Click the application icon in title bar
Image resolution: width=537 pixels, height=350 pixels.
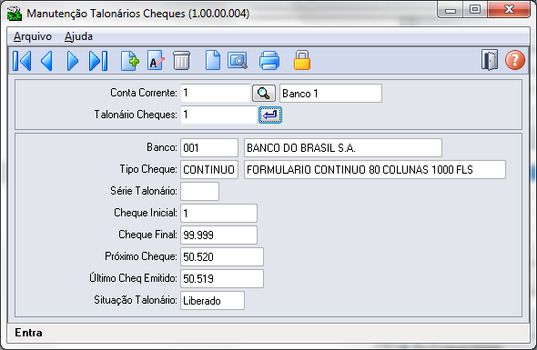pyautogui.click(x=15, y=14)
